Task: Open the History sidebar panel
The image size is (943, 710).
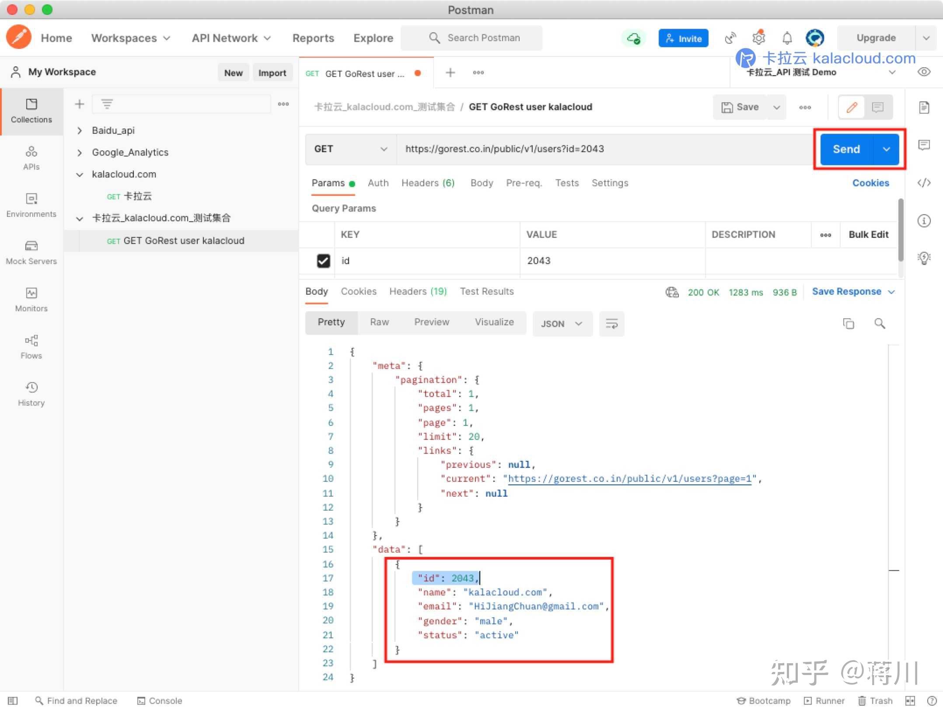Action: click(31, 393)
